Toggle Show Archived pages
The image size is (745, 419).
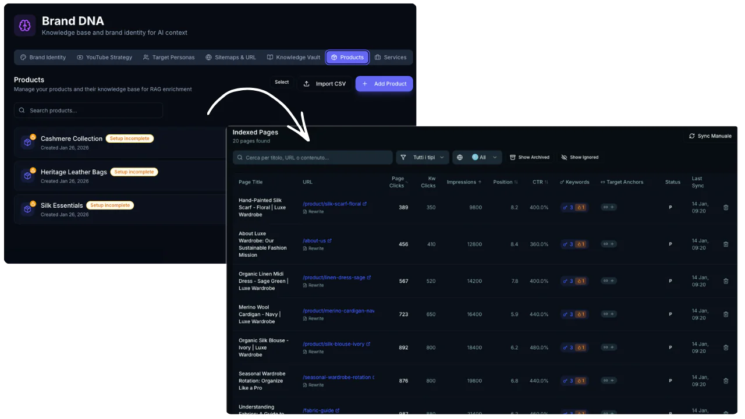coord(529,158)
